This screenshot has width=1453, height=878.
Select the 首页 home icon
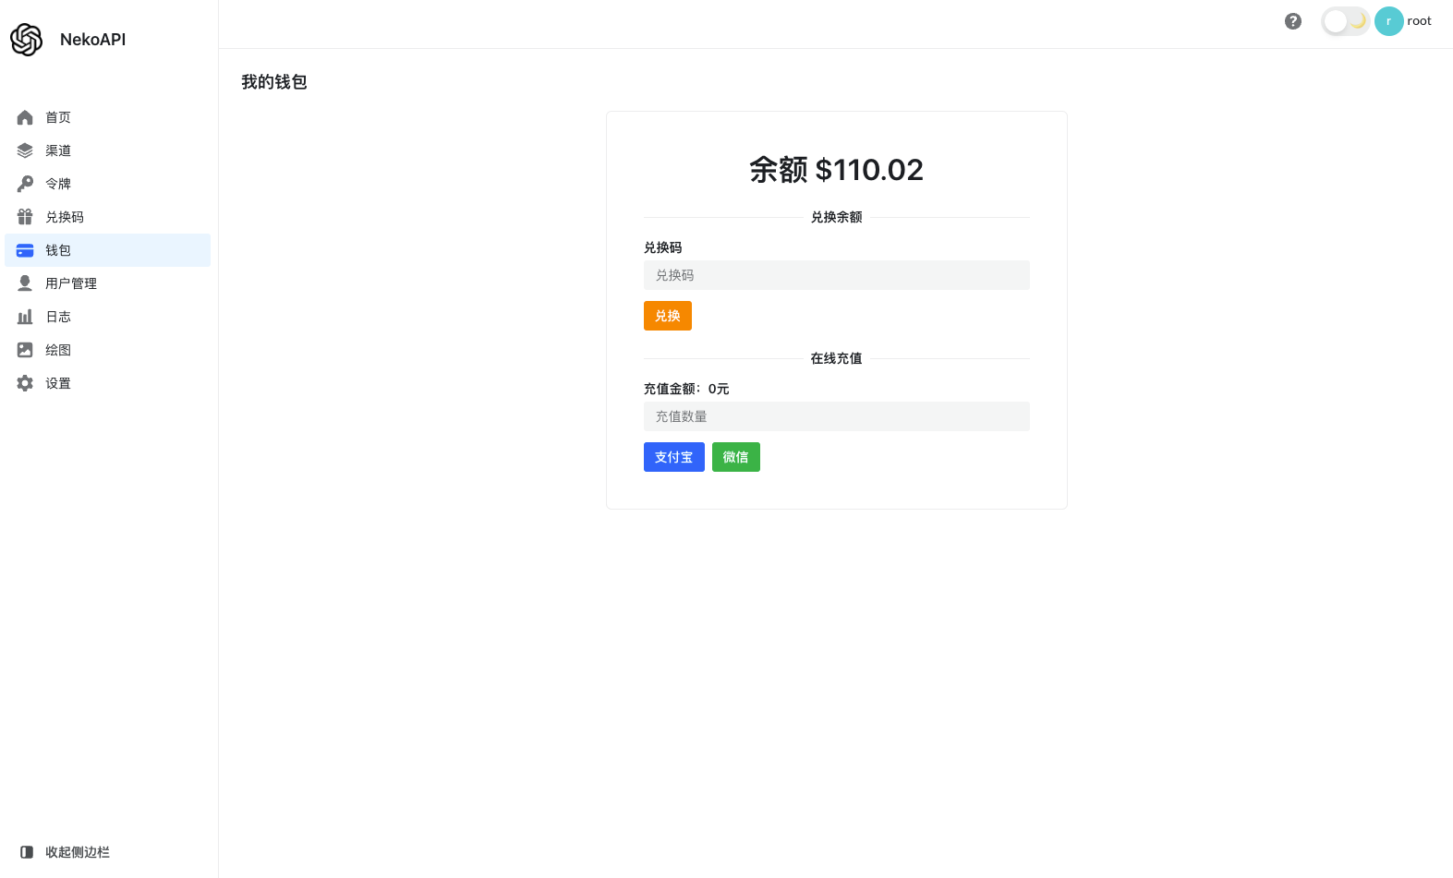pos(25,117)
